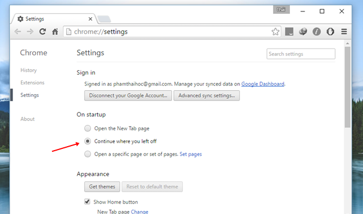Click Disconnect your Google Account button
The width and height of the screenshot is (363, 214).
128,95
